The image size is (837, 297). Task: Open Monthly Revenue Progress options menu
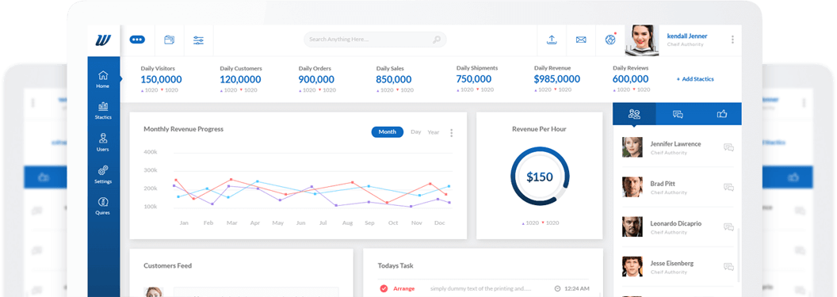click(452, 133)
